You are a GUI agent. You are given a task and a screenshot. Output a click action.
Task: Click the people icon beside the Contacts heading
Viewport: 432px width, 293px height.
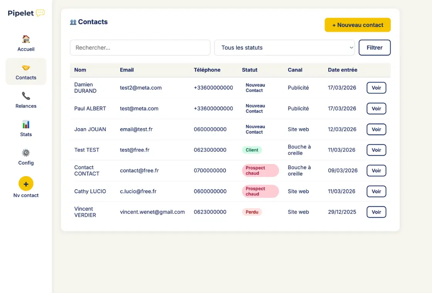(73, 22)
